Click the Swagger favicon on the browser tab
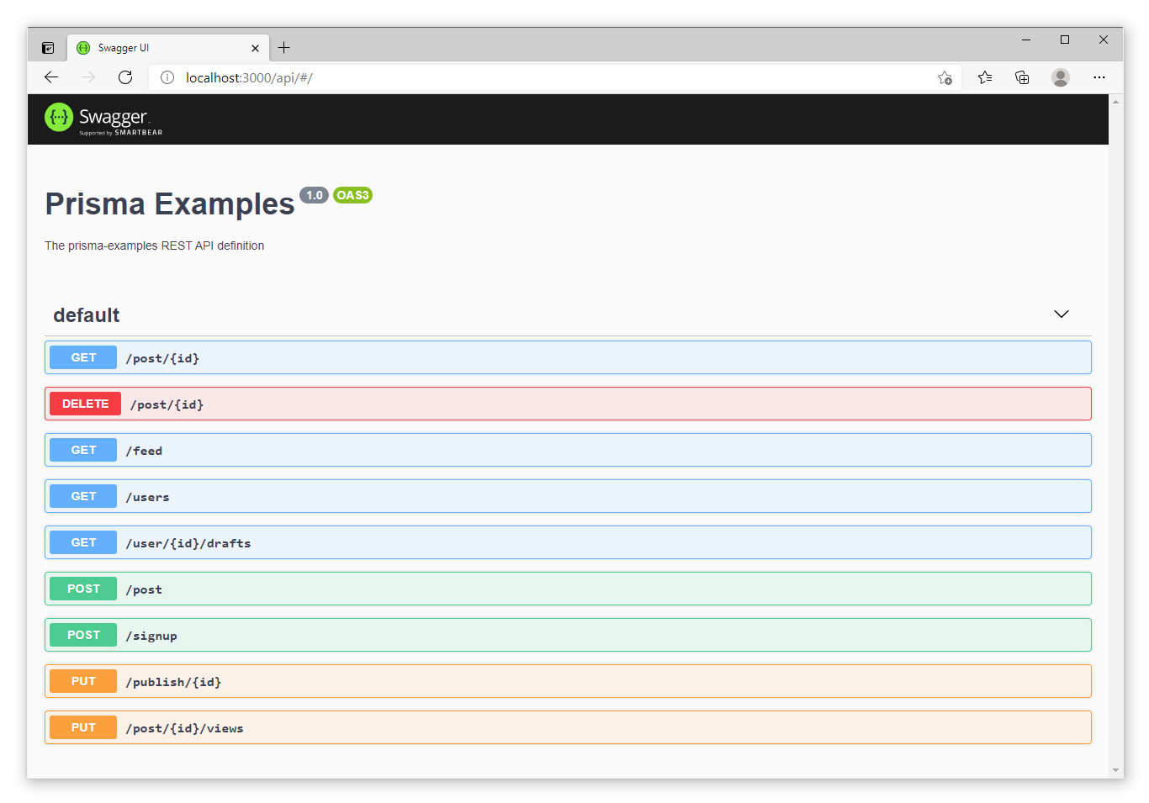 (x=82, y=48)
